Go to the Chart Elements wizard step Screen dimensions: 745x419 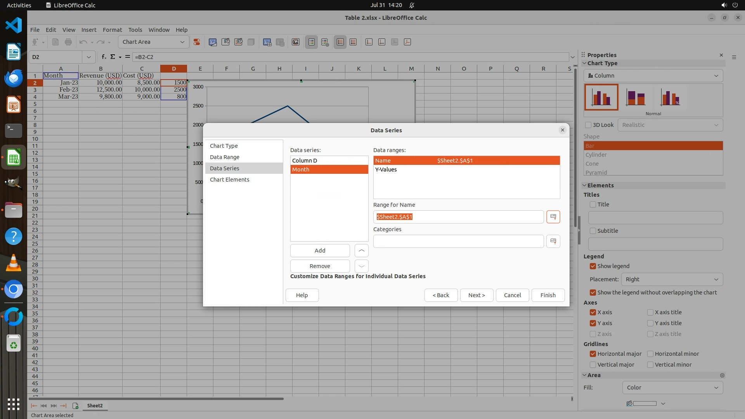[229, 180]
